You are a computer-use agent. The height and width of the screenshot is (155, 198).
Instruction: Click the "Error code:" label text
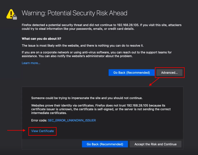tap(39, 120)
